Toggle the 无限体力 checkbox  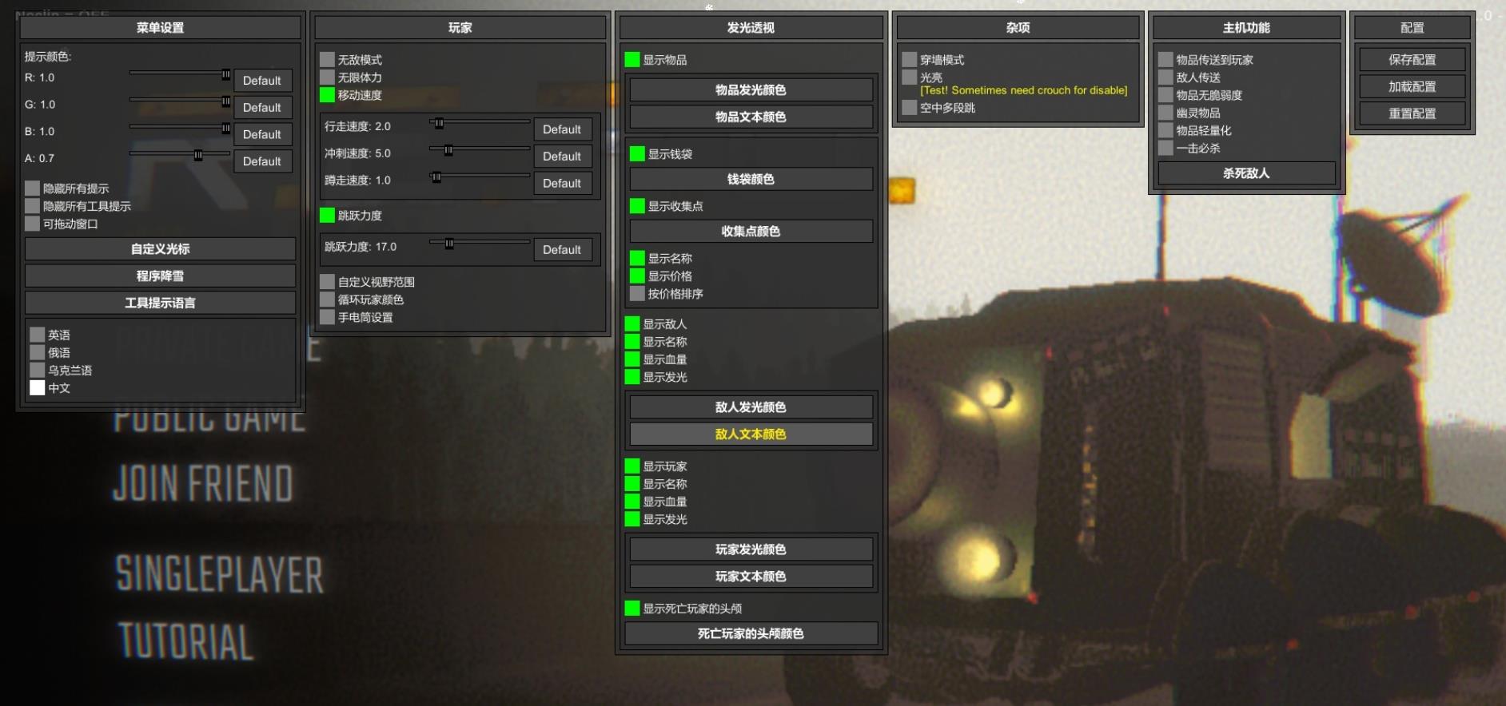pos(327,77)
